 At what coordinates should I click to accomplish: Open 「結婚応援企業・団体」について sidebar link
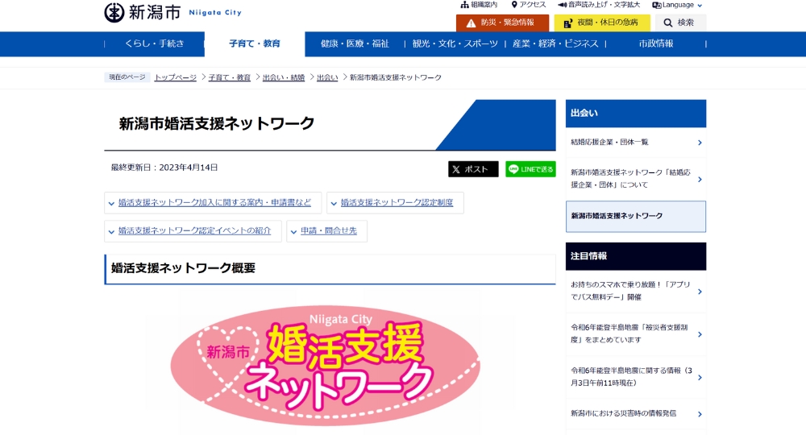pos(636,179)
